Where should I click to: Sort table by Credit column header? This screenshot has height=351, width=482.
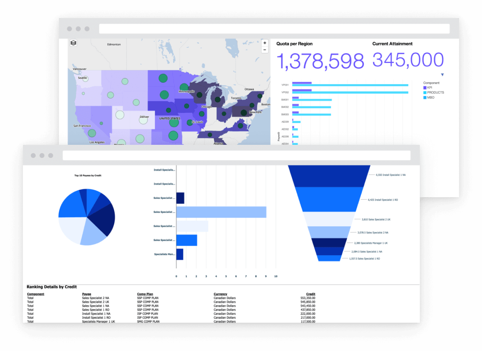(311, 294)
